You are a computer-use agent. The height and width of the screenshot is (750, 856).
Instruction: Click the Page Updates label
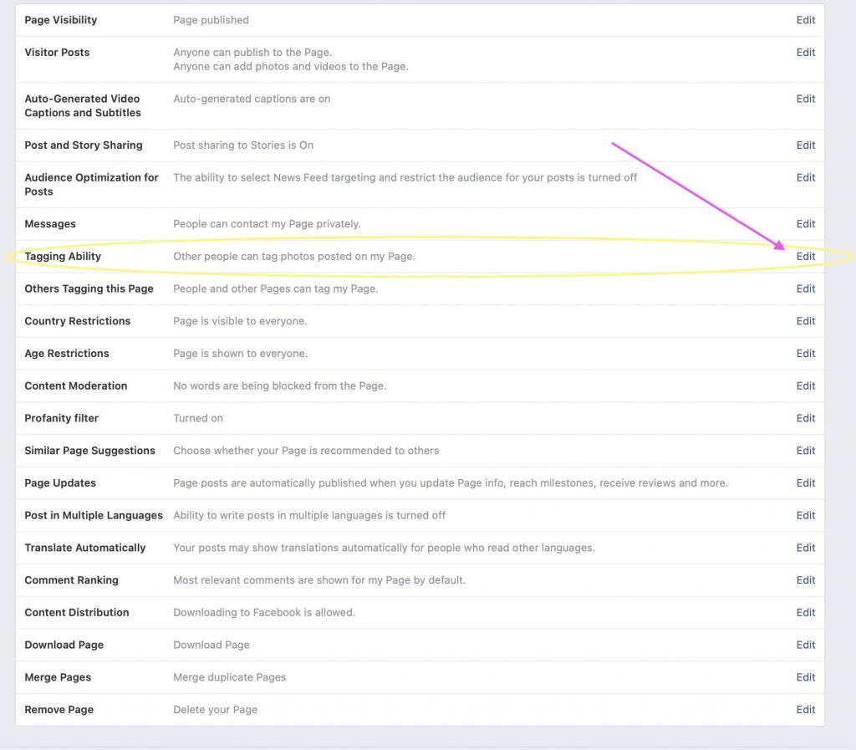point(60,483)
